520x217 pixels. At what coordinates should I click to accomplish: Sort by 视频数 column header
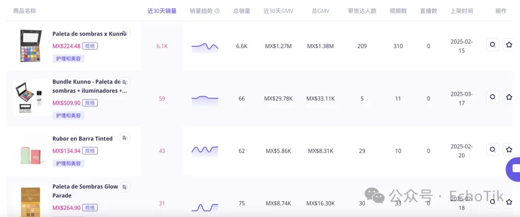[398, 11]
